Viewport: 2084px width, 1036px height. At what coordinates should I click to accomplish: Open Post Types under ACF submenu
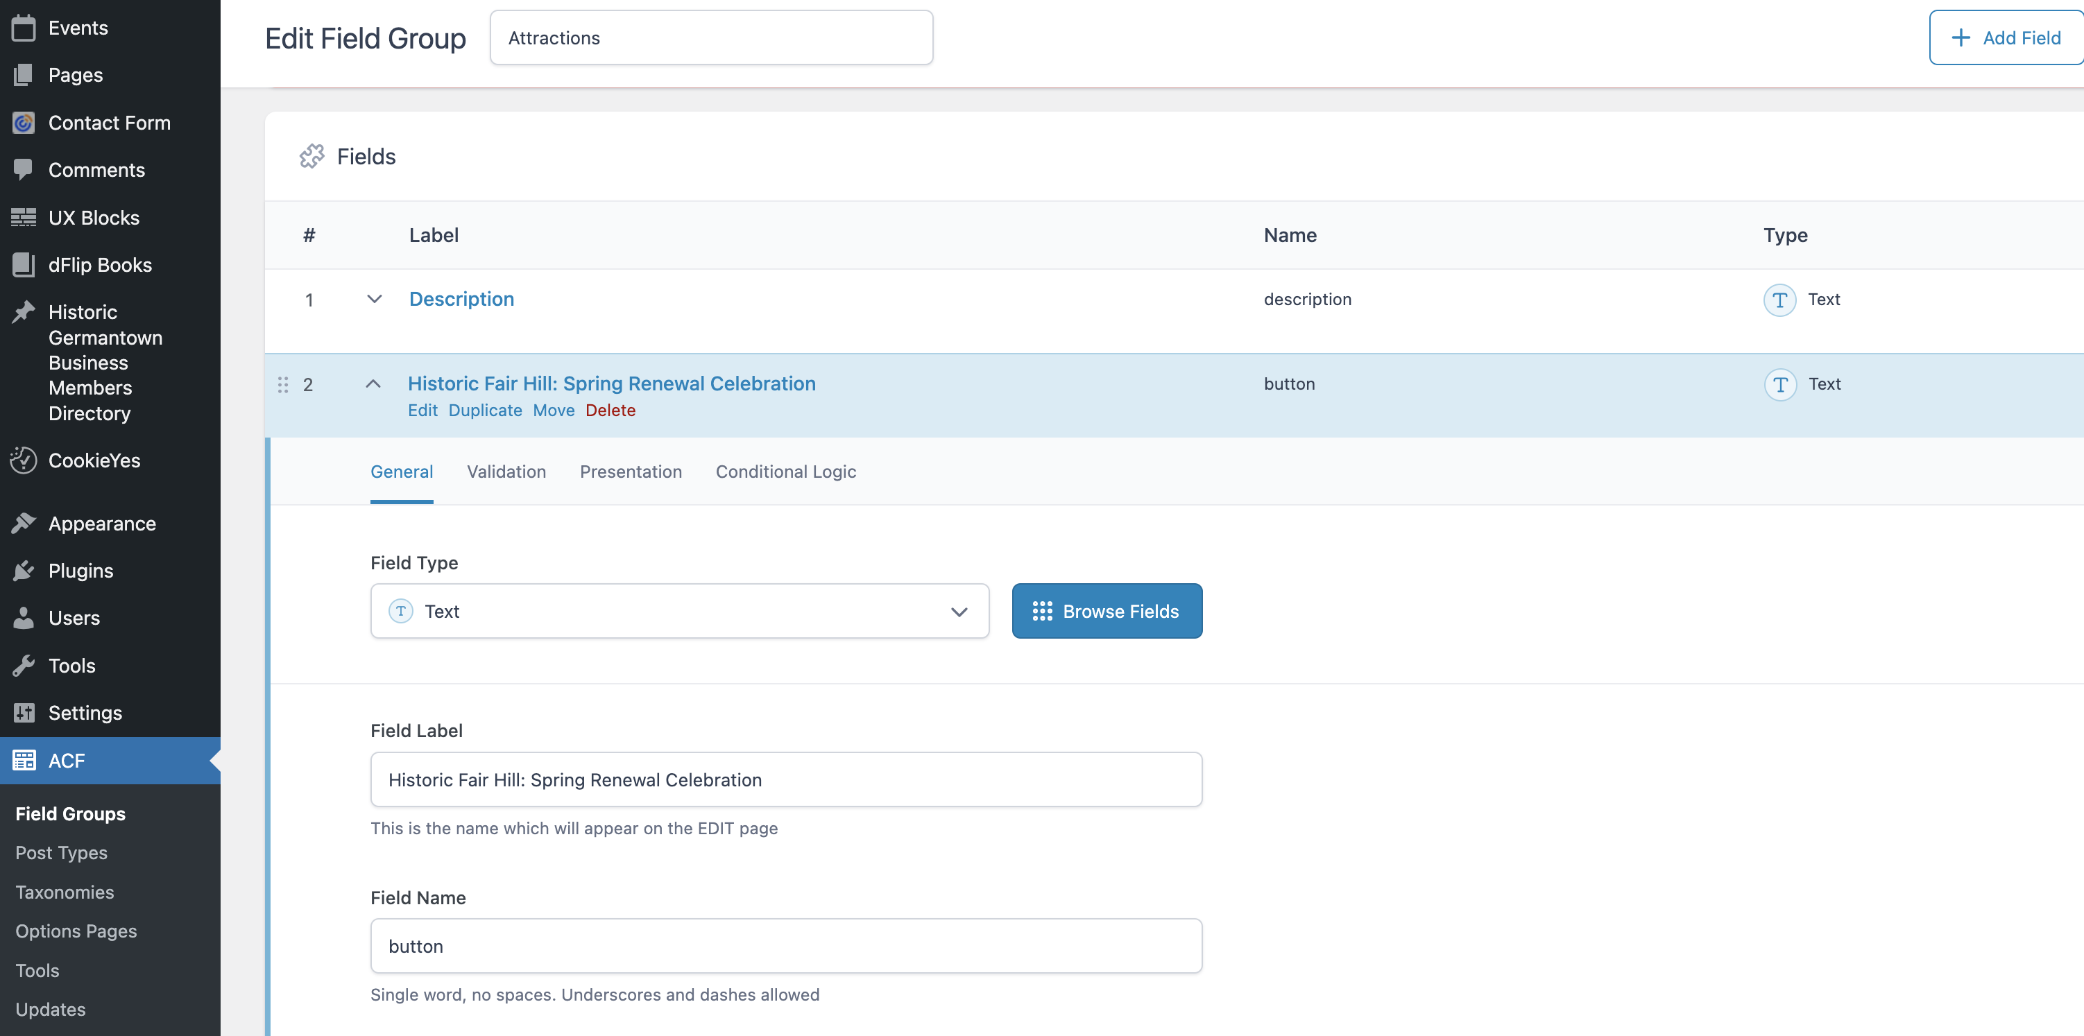(62, 852)
